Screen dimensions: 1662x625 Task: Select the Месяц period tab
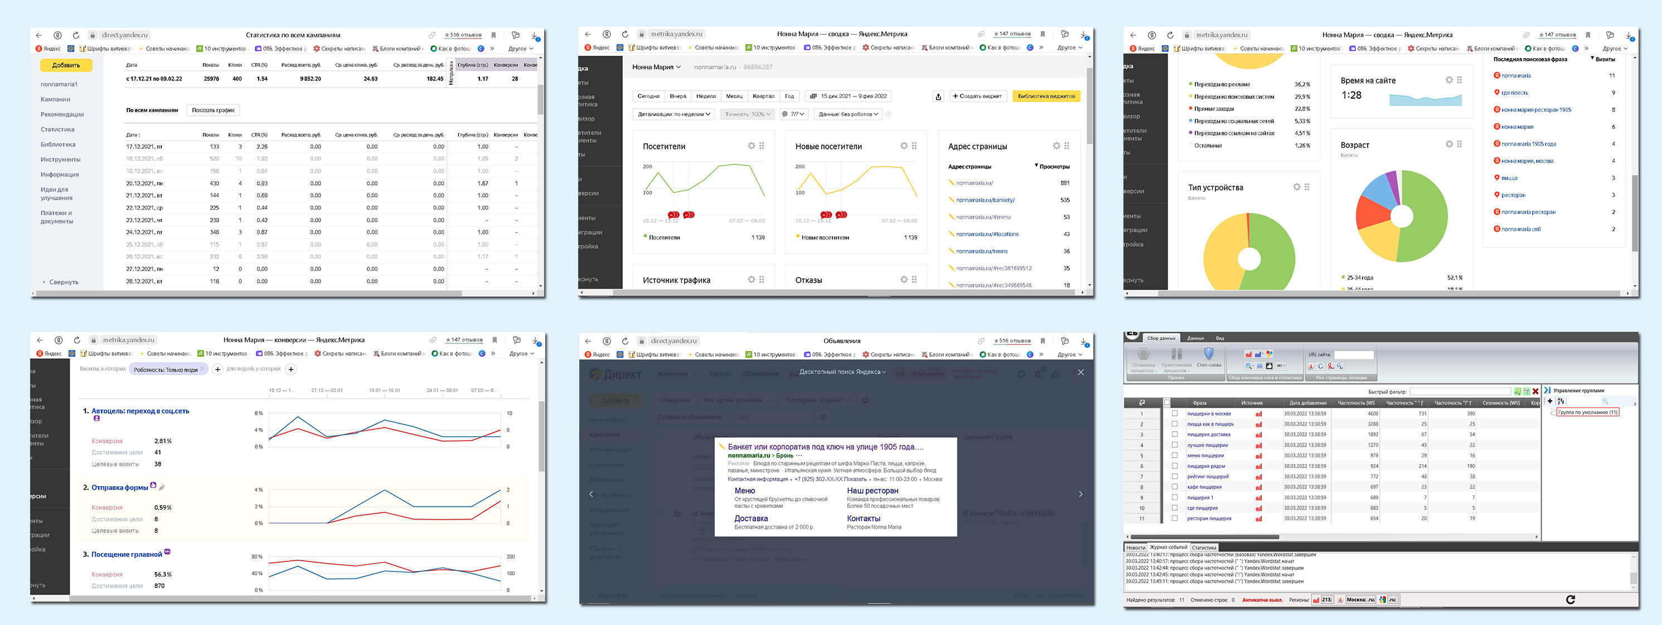point(734,96)
